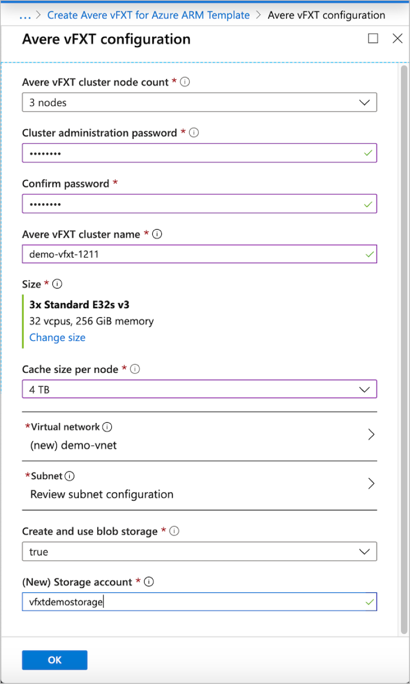Click the 3x Standard E32s v3 size text

79,305
